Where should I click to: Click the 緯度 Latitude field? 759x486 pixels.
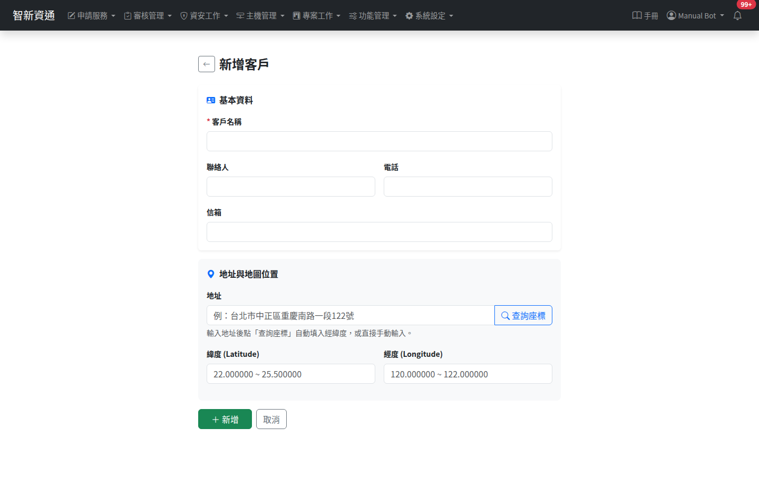(x=291, y=374)
